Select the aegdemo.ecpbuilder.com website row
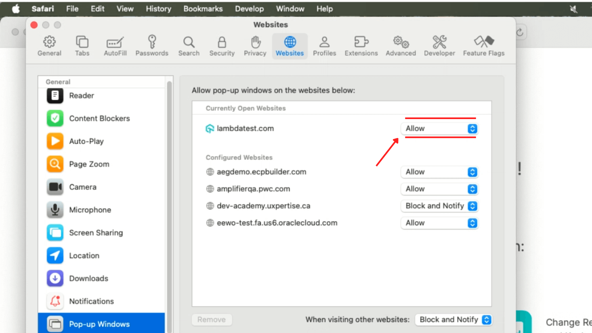The height and width of the screenshot is (333, 592). click(x=342, y=172)
